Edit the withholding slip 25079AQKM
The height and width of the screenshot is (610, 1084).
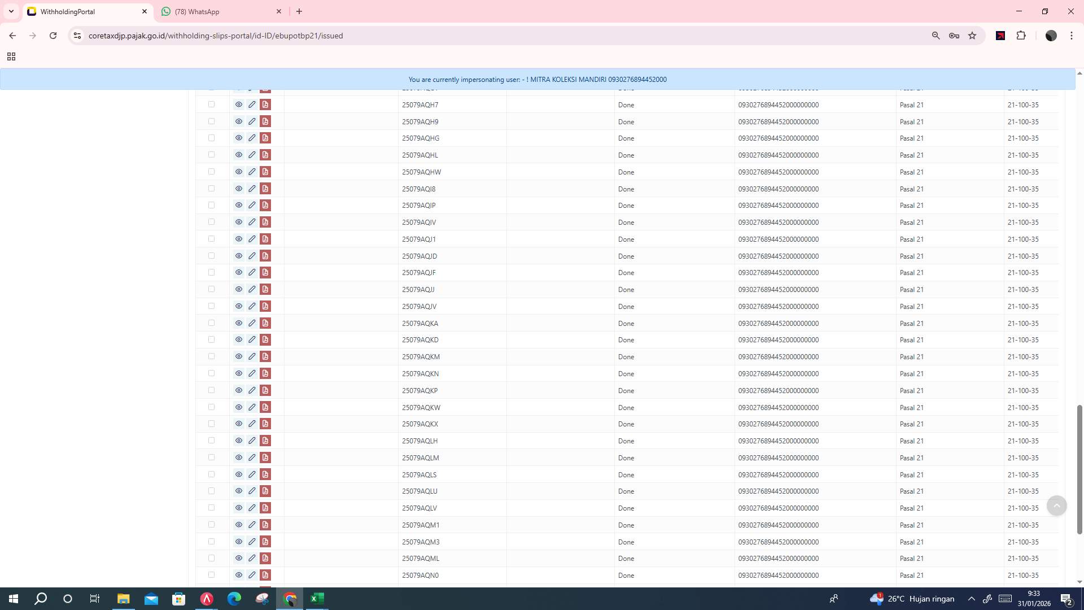(252, 356)
